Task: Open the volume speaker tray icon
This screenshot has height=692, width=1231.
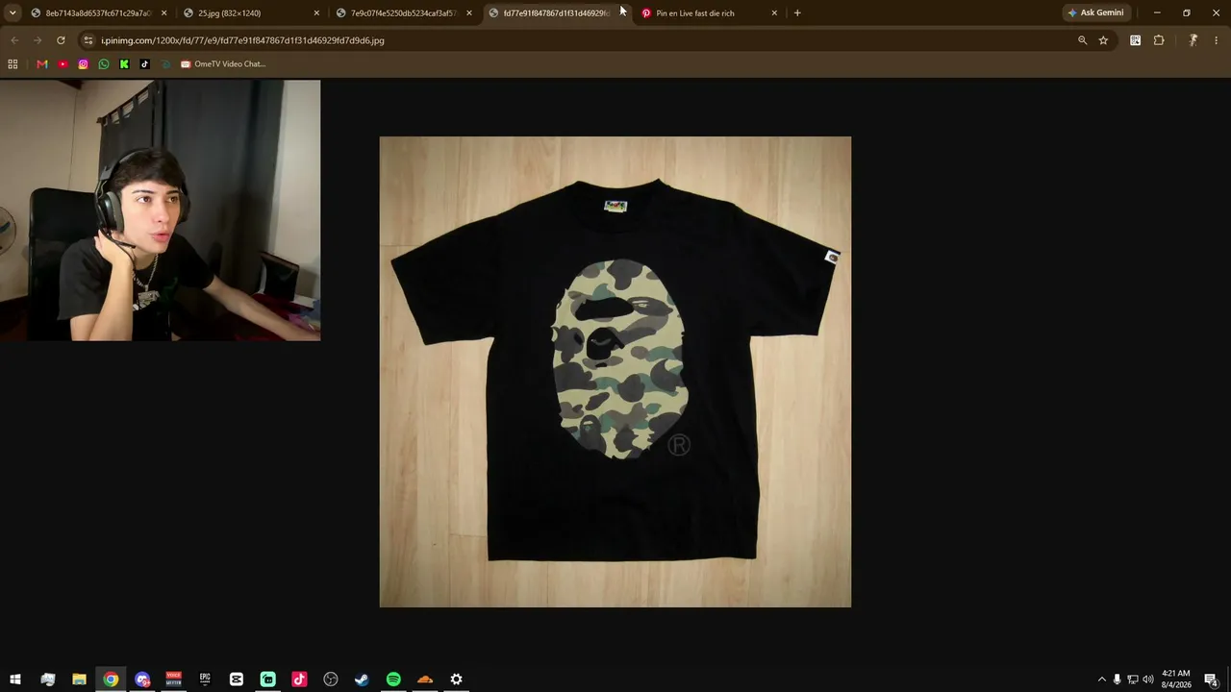Action: tap(1147, 680)
